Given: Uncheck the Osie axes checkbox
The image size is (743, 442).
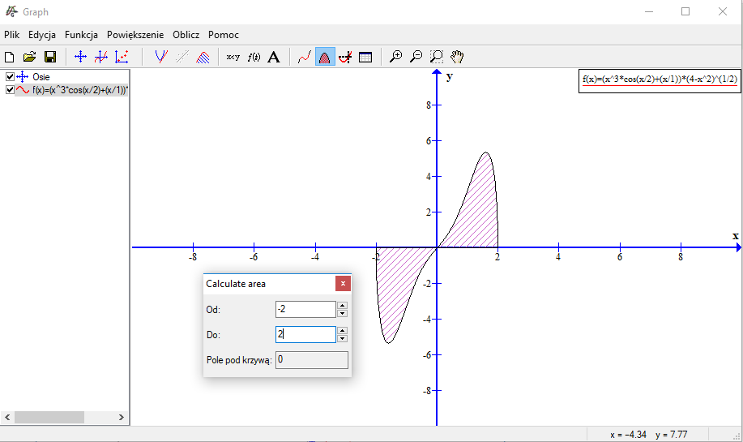Looking at the screenshot, I should click(x=10, y=77).
